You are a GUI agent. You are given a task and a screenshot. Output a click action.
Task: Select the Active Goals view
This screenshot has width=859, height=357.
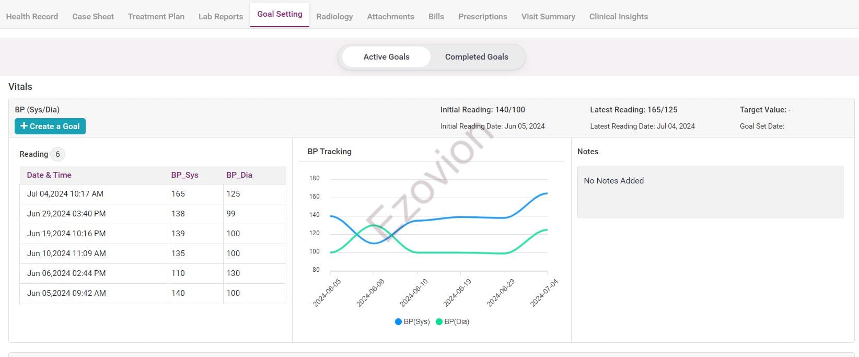click(x=386, y=57)
